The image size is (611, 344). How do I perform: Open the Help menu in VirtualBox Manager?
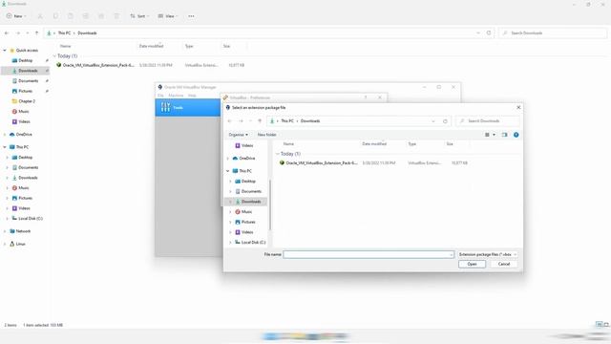(192, 96)
